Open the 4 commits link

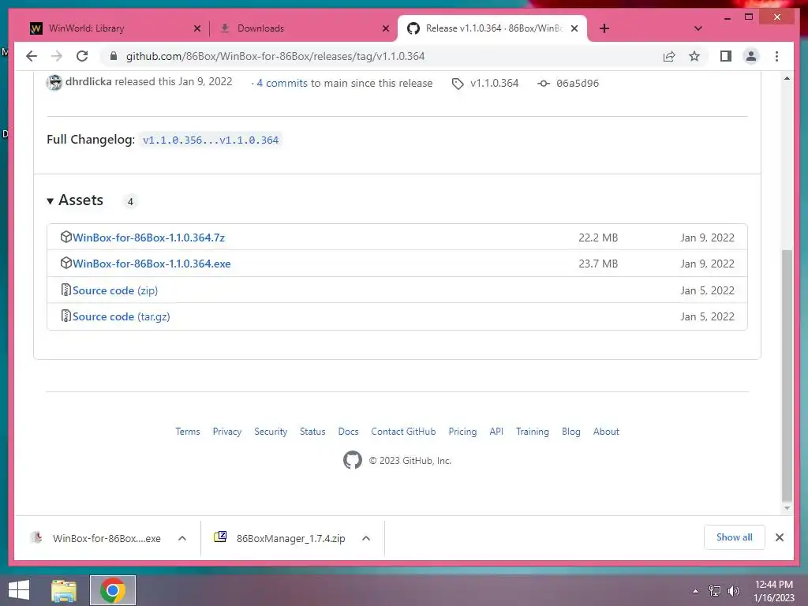click(x=282, y=83)
